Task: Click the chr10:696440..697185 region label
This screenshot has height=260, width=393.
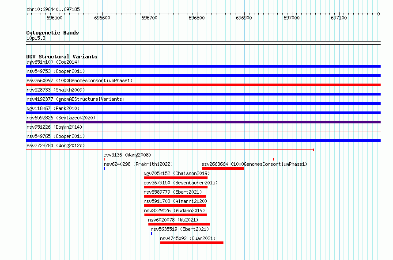Action: click(x=53, y=9)
